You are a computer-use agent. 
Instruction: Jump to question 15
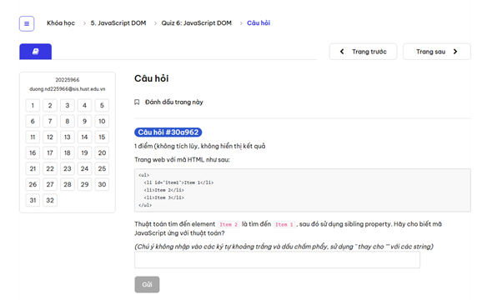102,137
